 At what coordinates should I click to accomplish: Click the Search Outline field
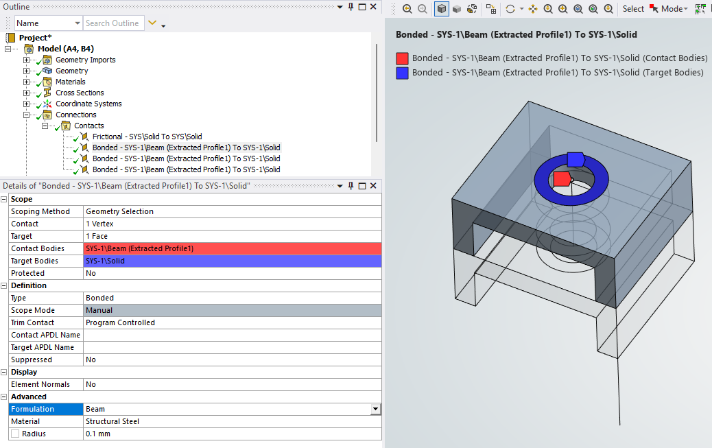[113, 23]
